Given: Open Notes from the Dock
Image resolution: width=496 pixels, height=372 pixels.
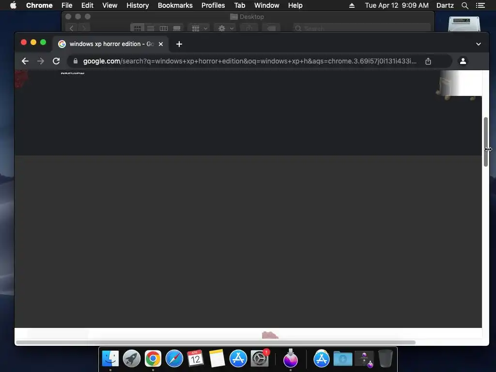Looking at the screenshot, I should [x=217, y=358].
